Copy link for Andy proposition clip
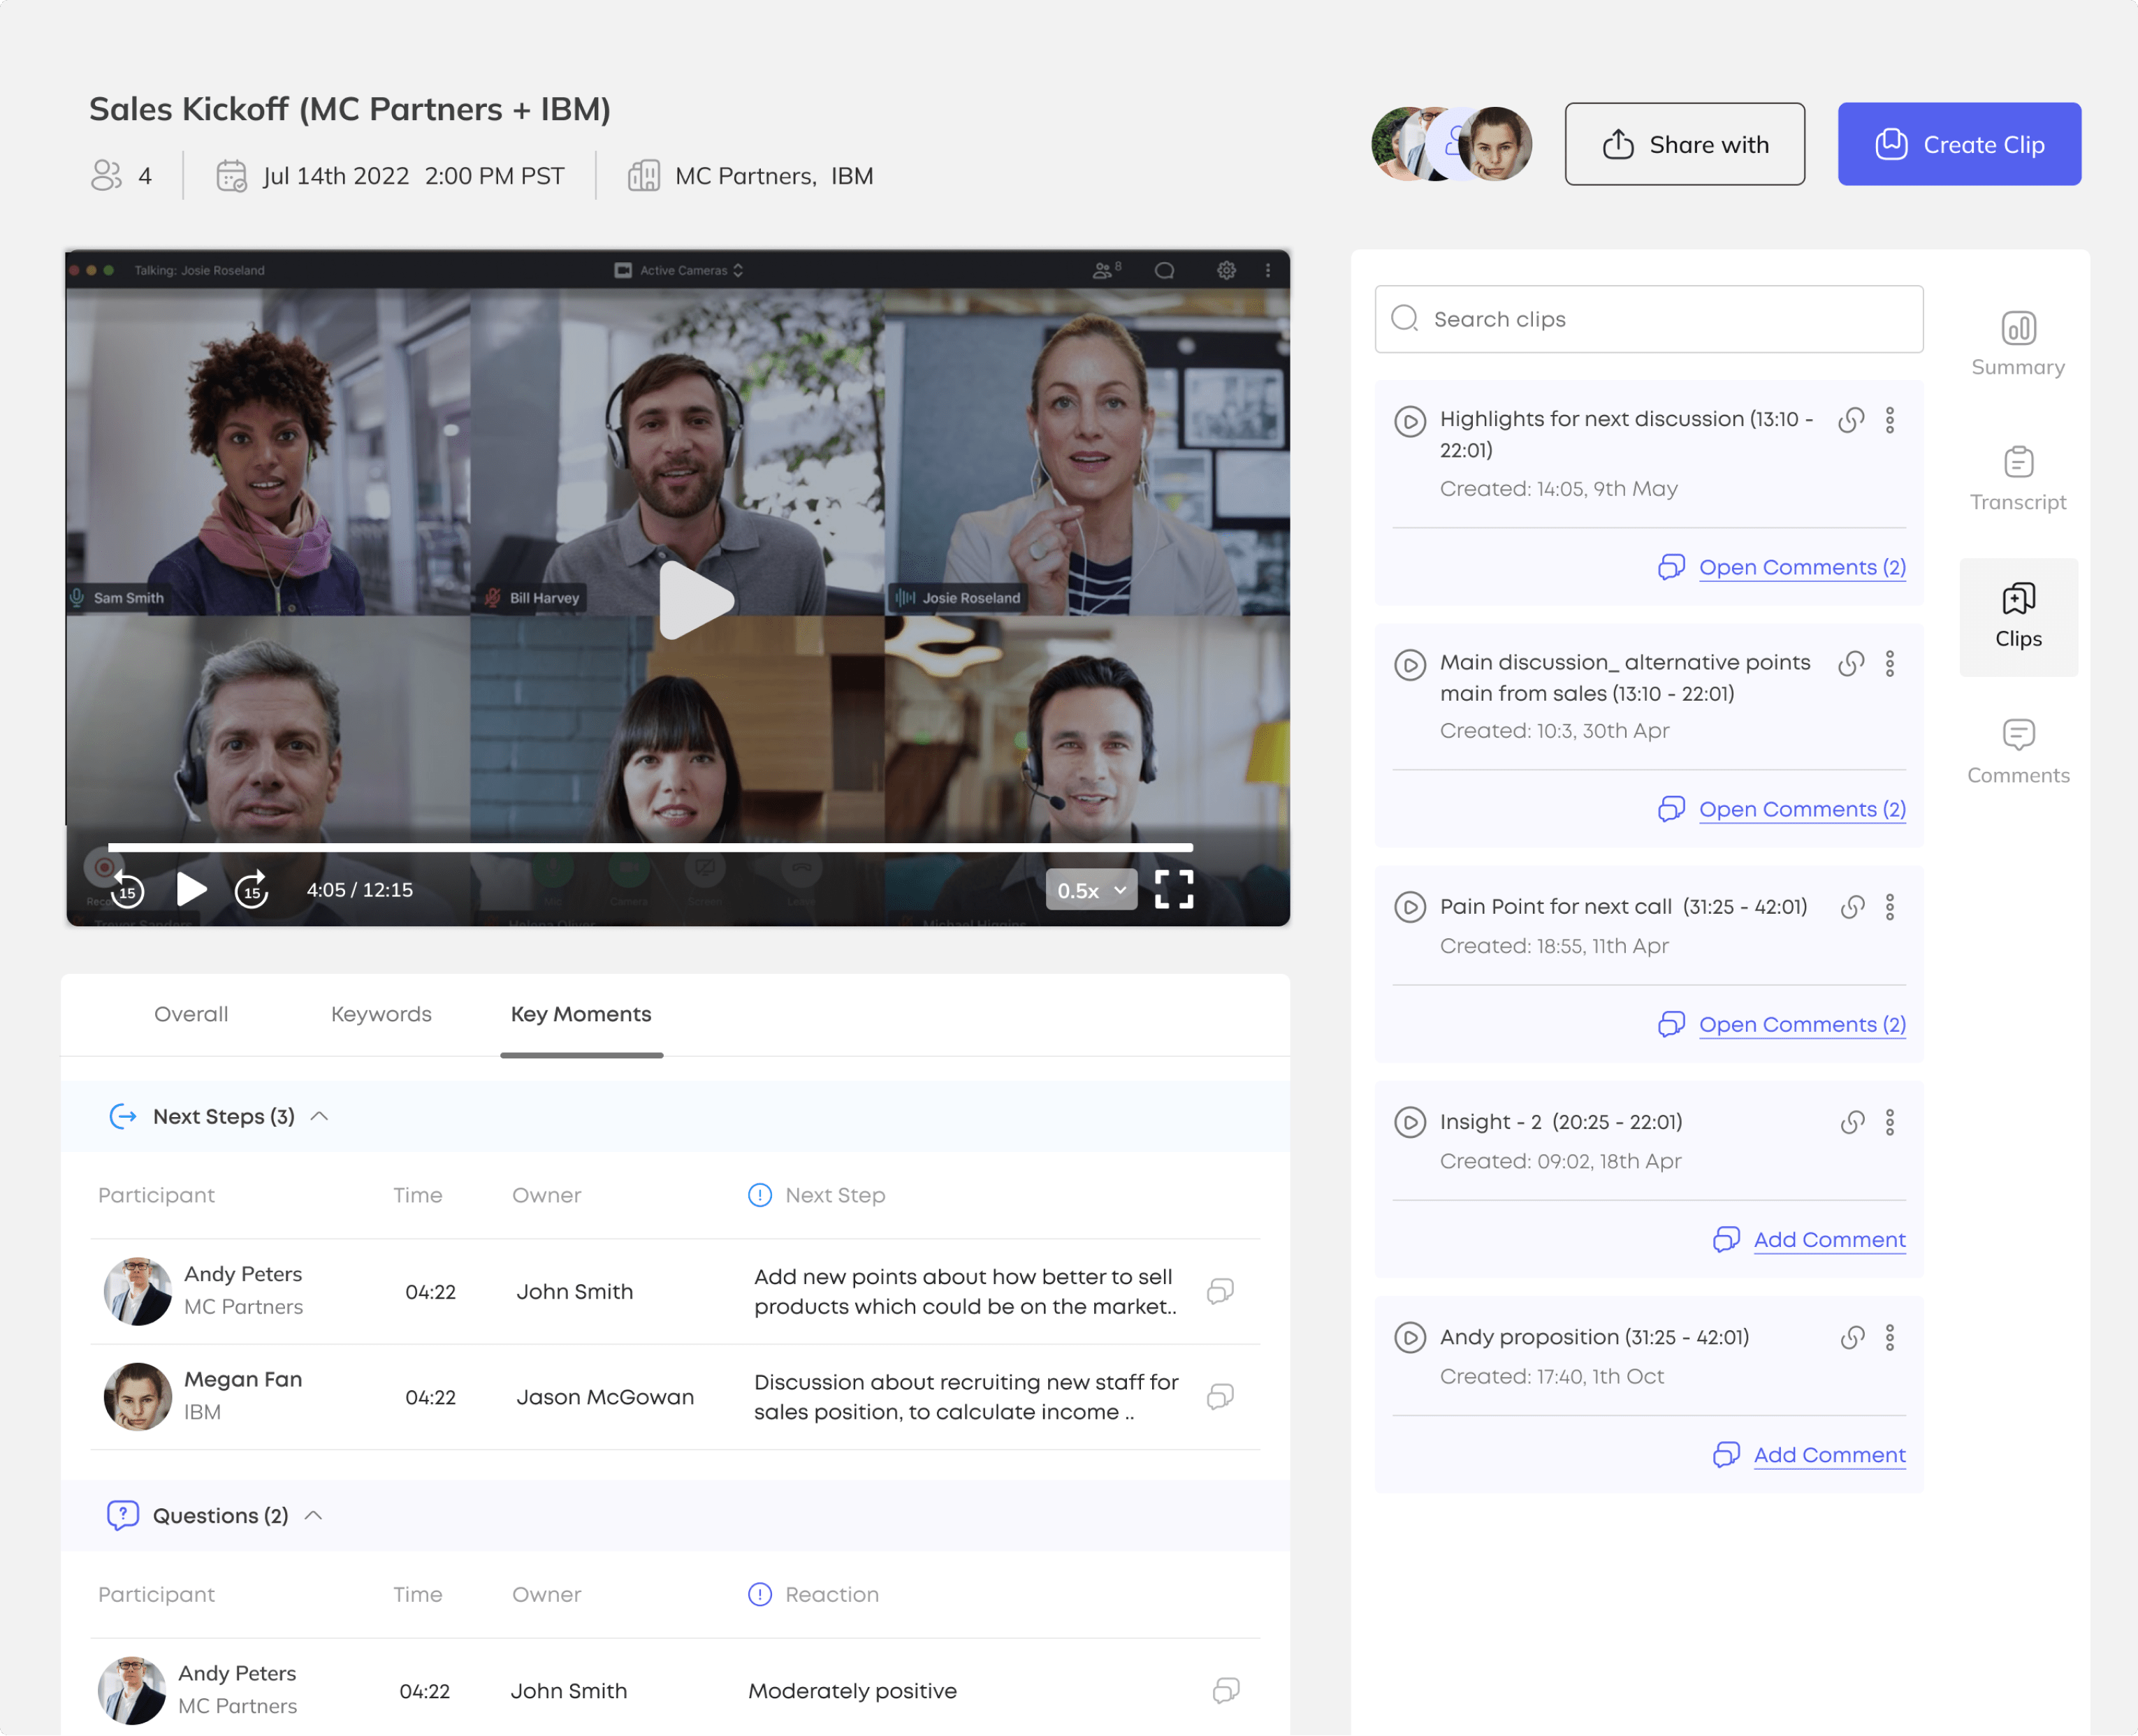The width and height of the screenshot is (2138, 1736). pos(1853,1337)
